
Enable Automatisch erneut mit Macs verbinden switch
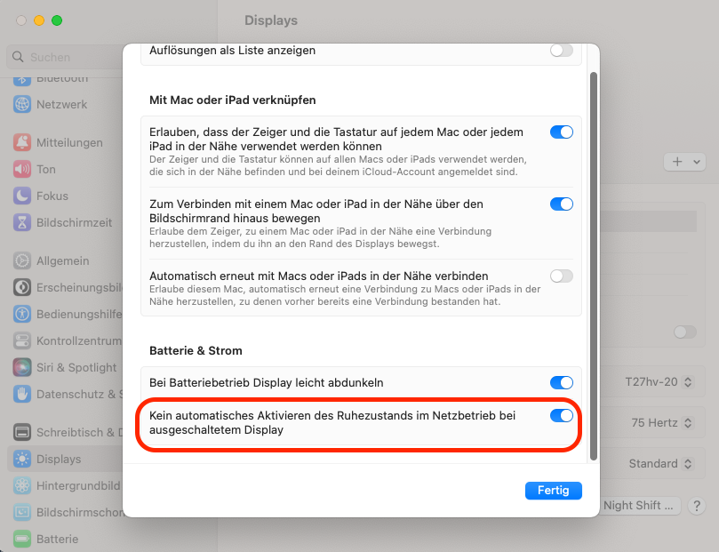pos(562,276)
